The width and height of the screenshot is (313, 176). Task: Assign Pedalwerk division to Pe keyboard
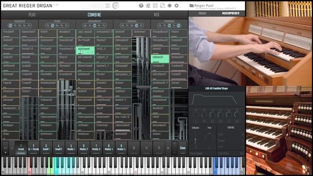(x=179, y=25)
